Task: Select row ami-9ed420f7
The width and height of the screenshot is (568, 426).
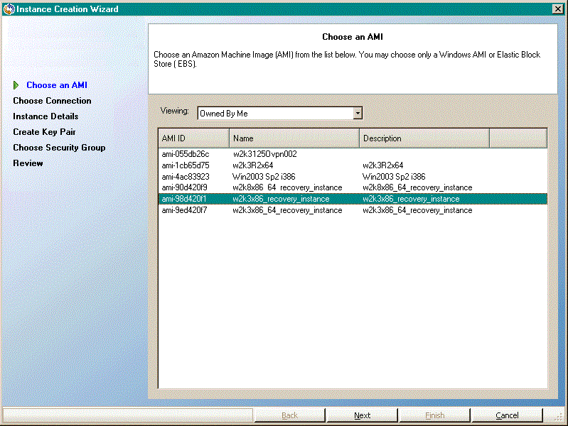Action: [353, 210]
